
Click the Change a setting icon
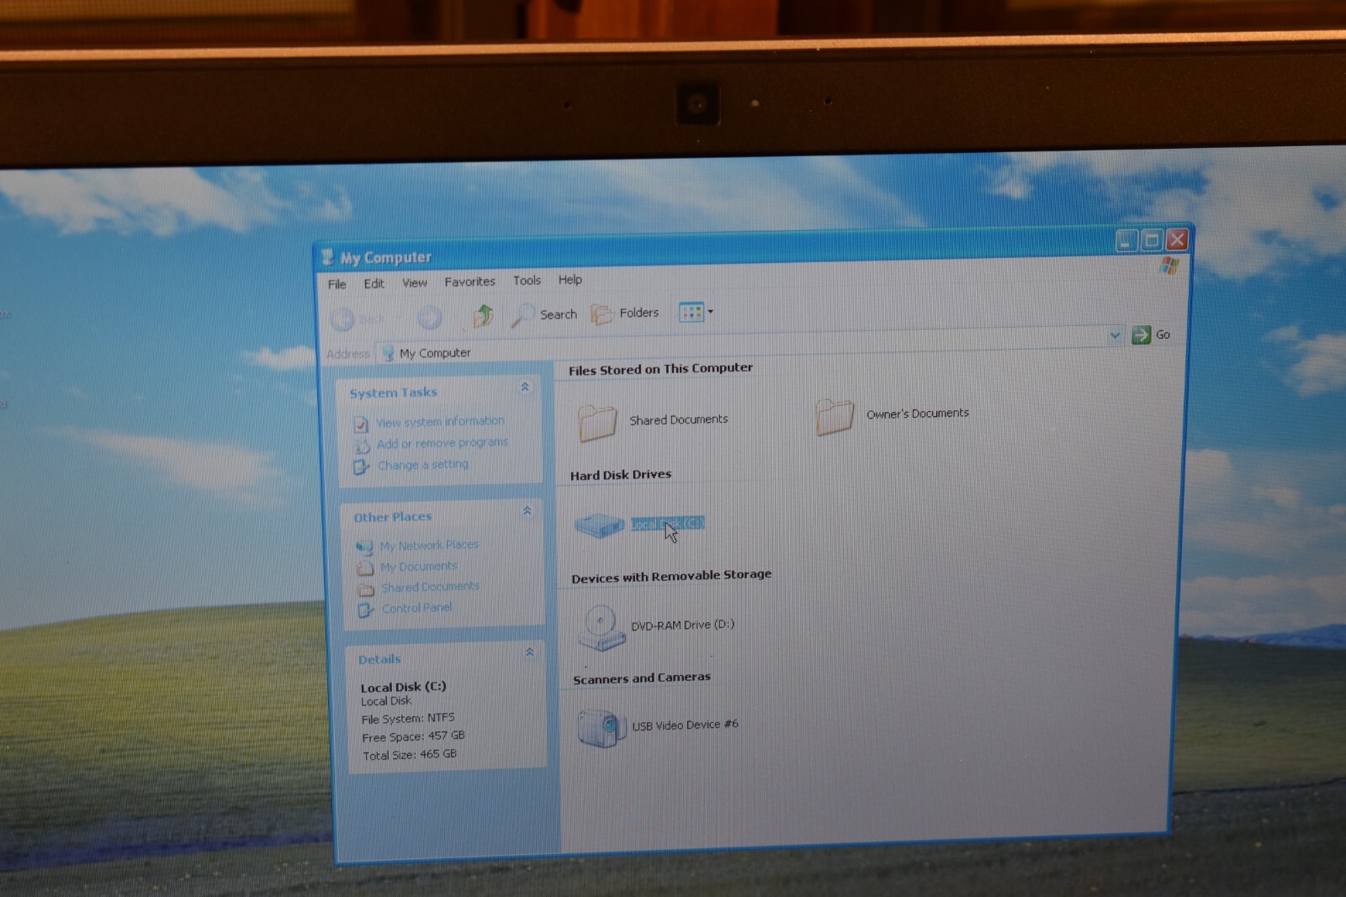tap(362, 467)
